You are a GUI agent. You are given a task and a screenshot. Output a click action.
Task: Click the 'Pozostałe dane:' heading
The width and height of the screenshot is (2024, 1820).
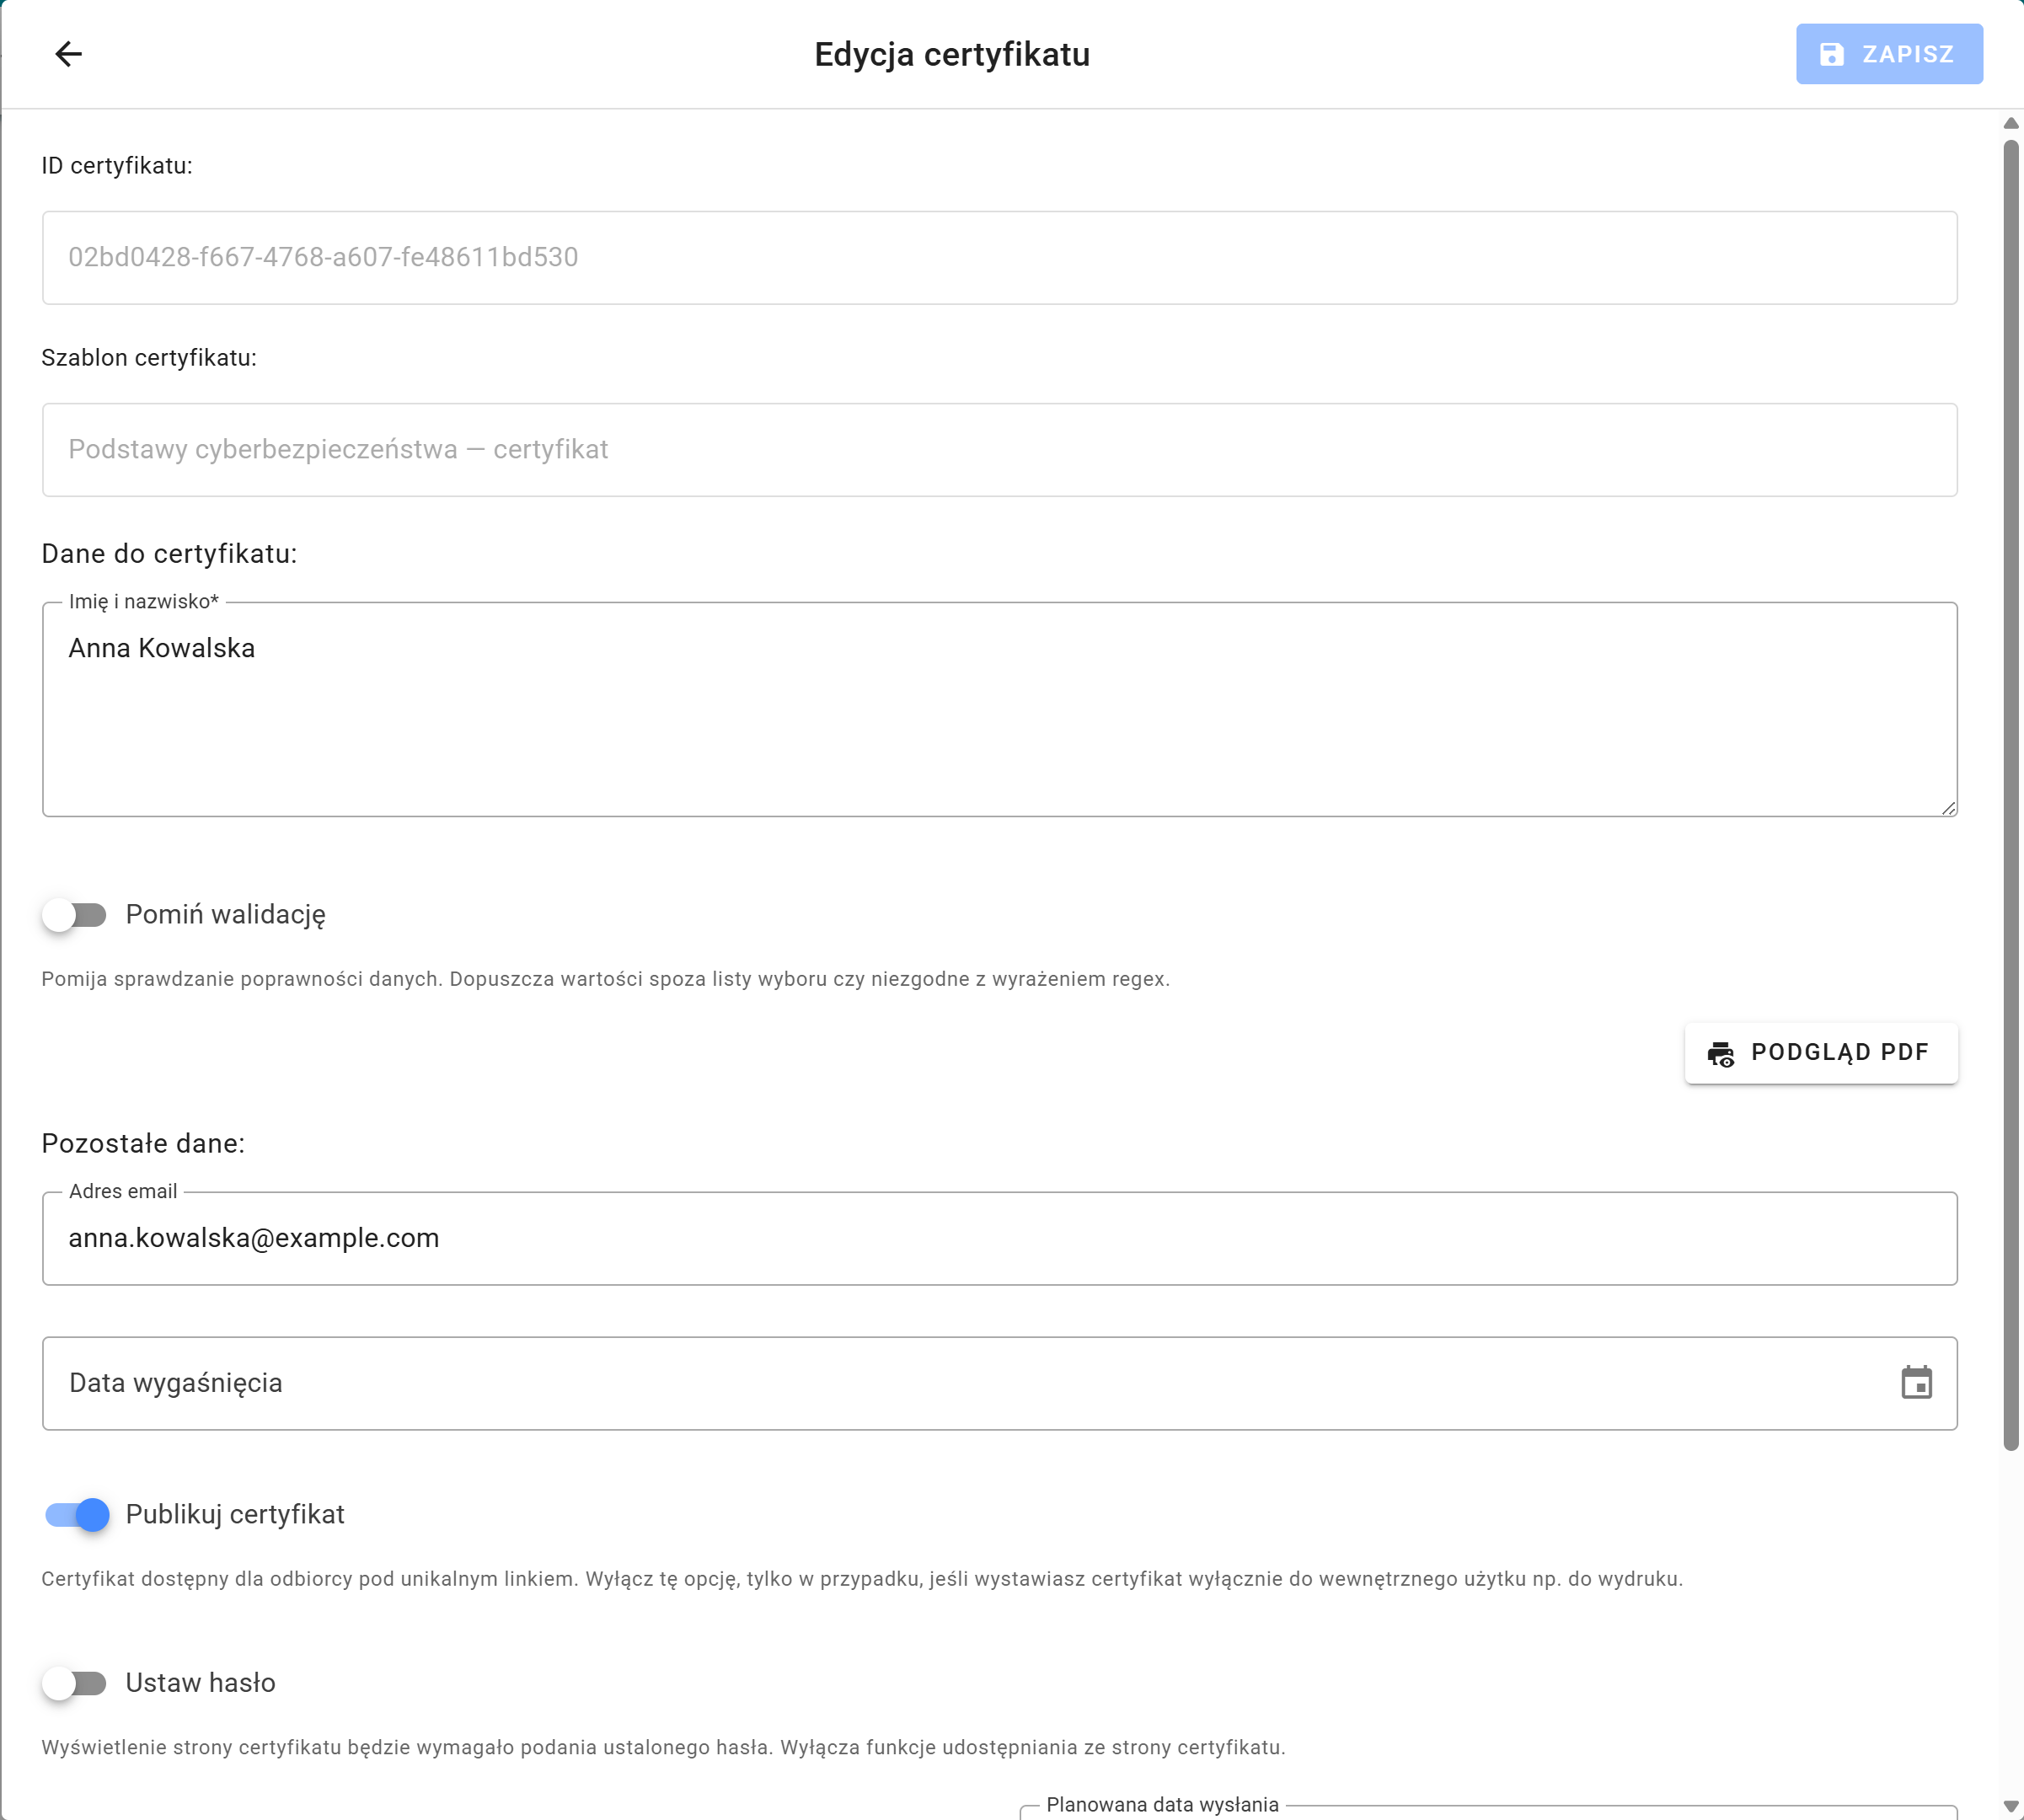pyautogui.click(x=143, y=1143)
